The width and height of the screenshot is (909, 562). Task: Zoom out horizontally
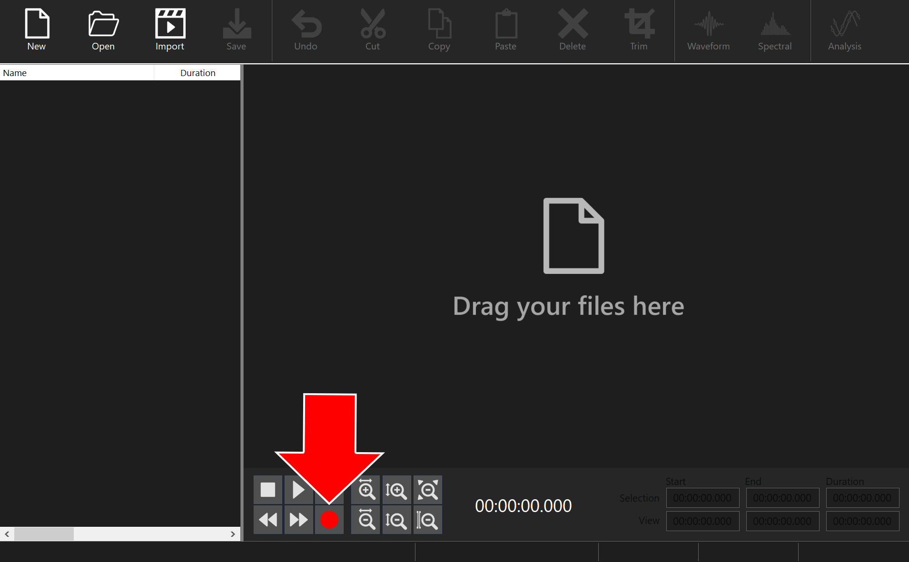(366, 520)
